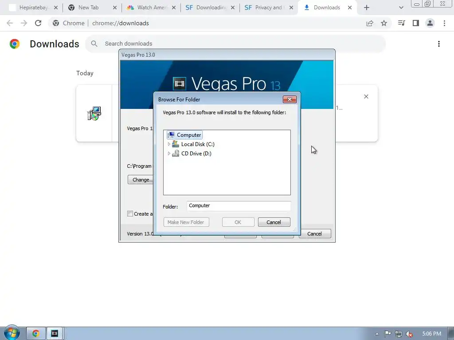Cancel the Browse For Folder dialog
Image resolution: width=454 pixels, height=340 pixels.
tap(274, 222)
